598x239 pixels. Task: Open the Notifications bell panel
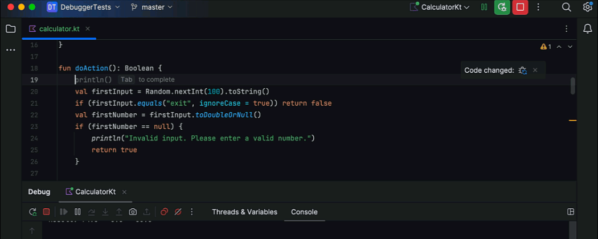(x=588, y=28)
